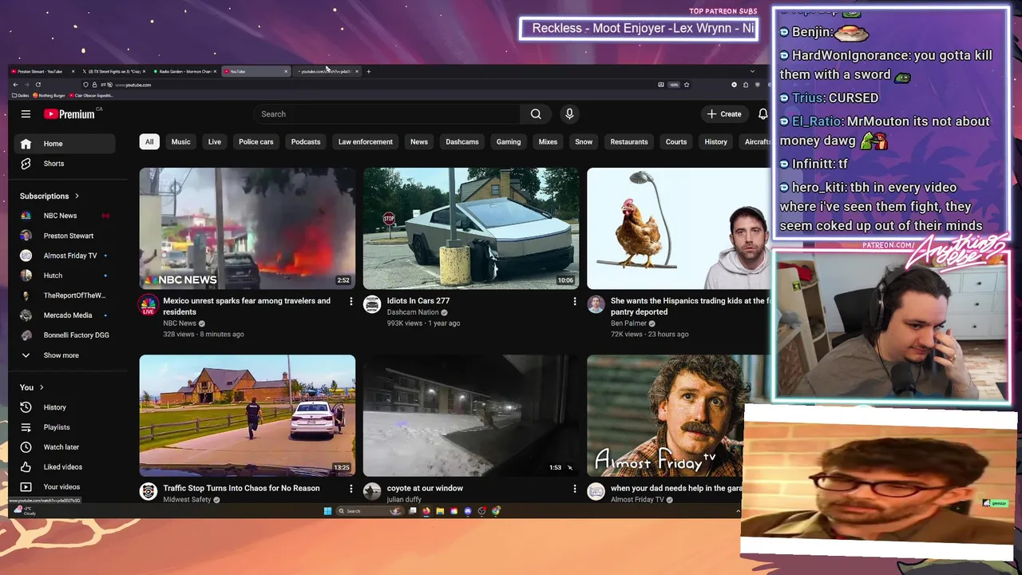Play Mexico unrest NBC News thumbnail
Screen dimensions: 1022x575
pos(248,228)
